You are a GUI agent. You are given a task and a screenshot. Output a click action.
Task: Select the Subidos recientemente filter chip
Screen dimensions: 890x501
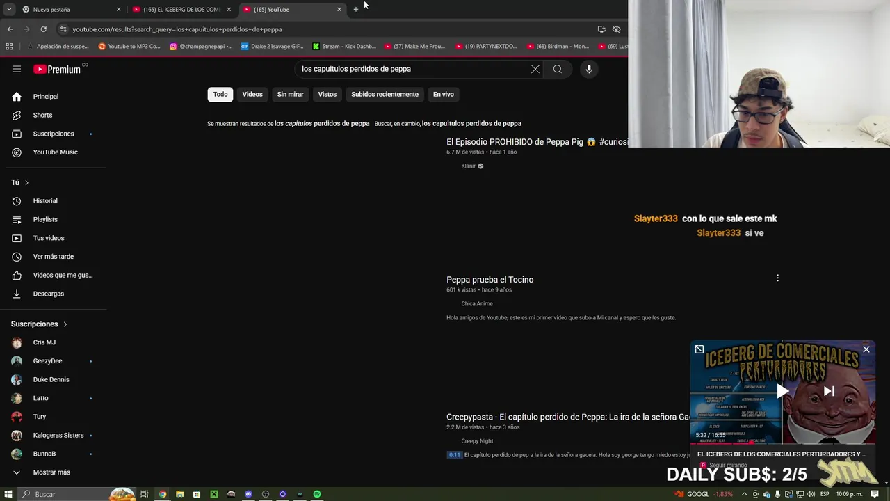(385, 95)
